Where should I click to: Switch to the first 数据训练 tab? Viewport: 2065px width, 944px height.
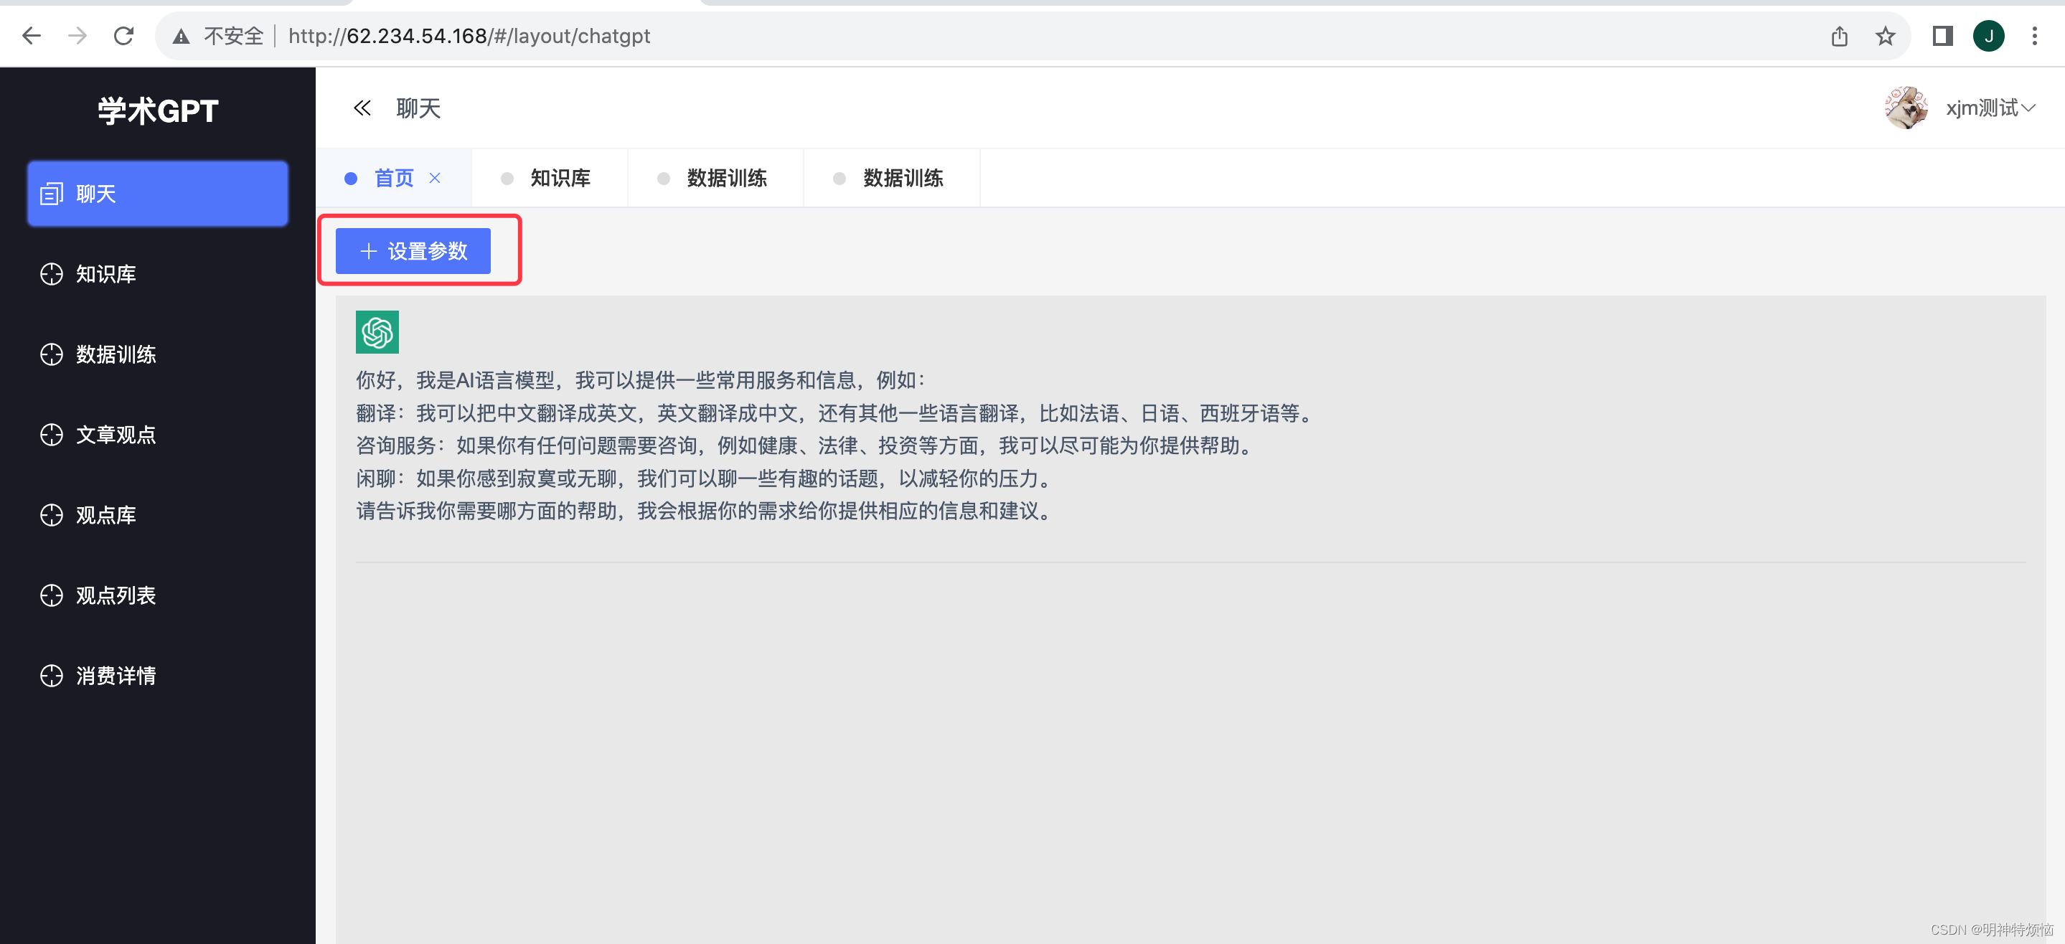(726, 178)
